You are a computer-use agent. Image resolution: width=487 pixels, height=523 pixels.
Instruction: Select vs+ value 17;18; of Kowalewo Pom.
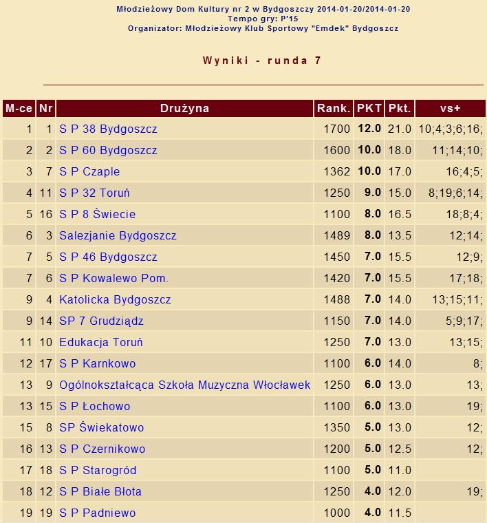(466, 278)
